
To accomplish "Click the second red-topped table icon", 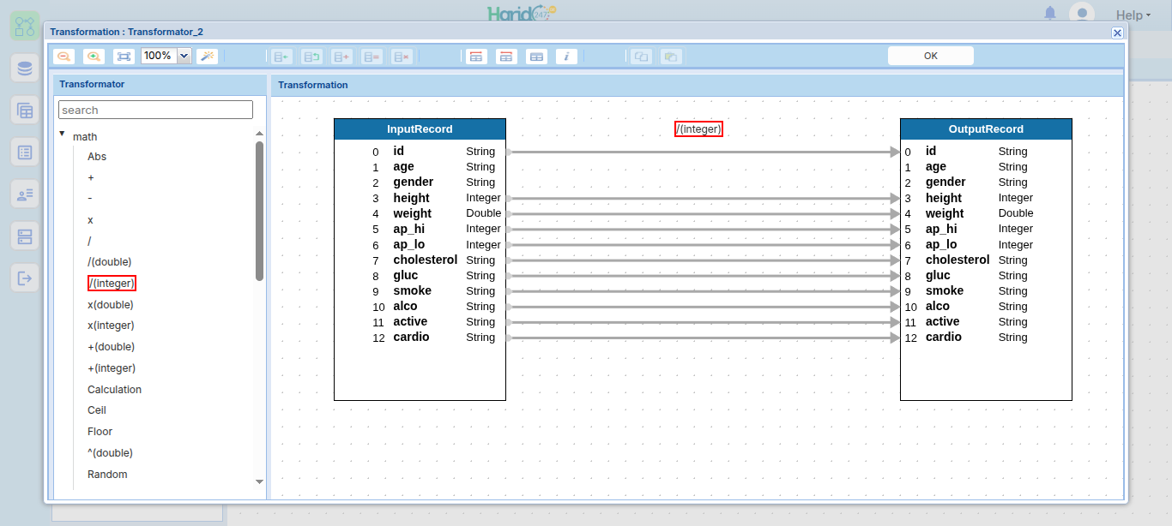I will coord(506,57).
